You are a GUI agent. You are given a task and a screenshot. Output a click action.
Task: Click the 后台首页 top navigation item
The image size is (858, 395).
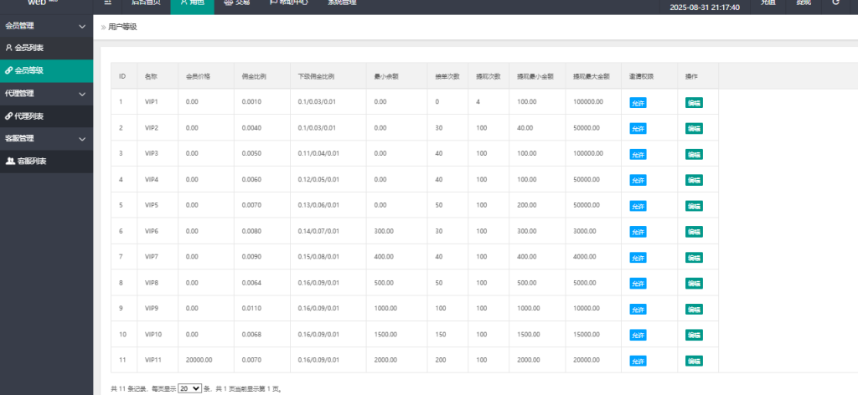click(146, 3)
